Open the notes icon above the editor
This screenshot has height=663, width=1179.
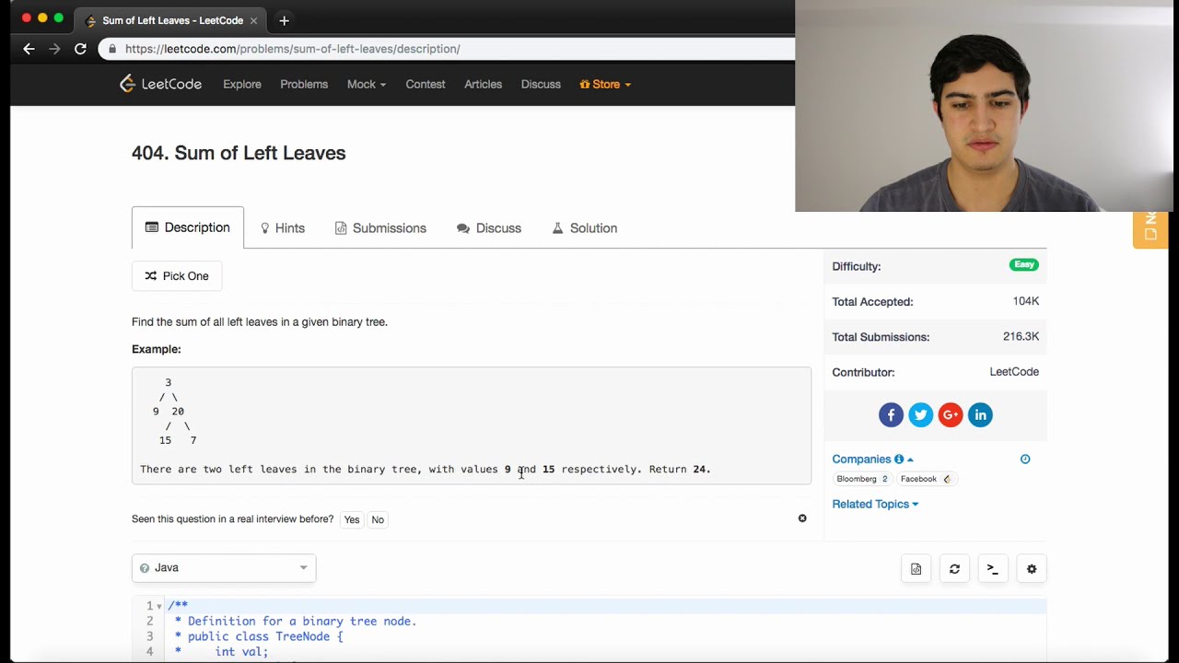(916, 569)
